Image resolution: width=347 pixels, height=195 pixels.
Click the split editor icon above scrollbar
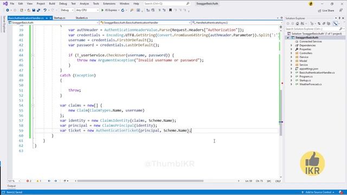[281, 27]
